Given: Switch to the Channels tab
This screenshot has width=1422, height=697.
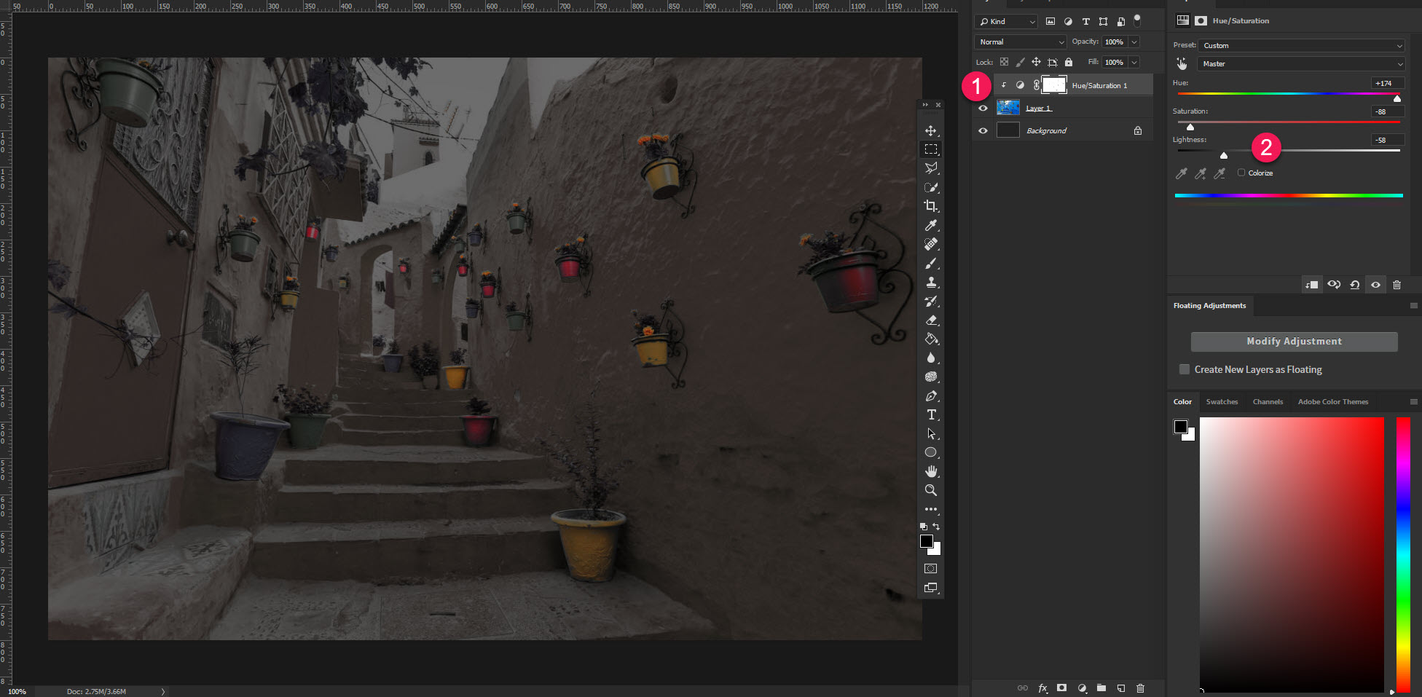Looking at the screenshot, I should (x=1268, y=401).
